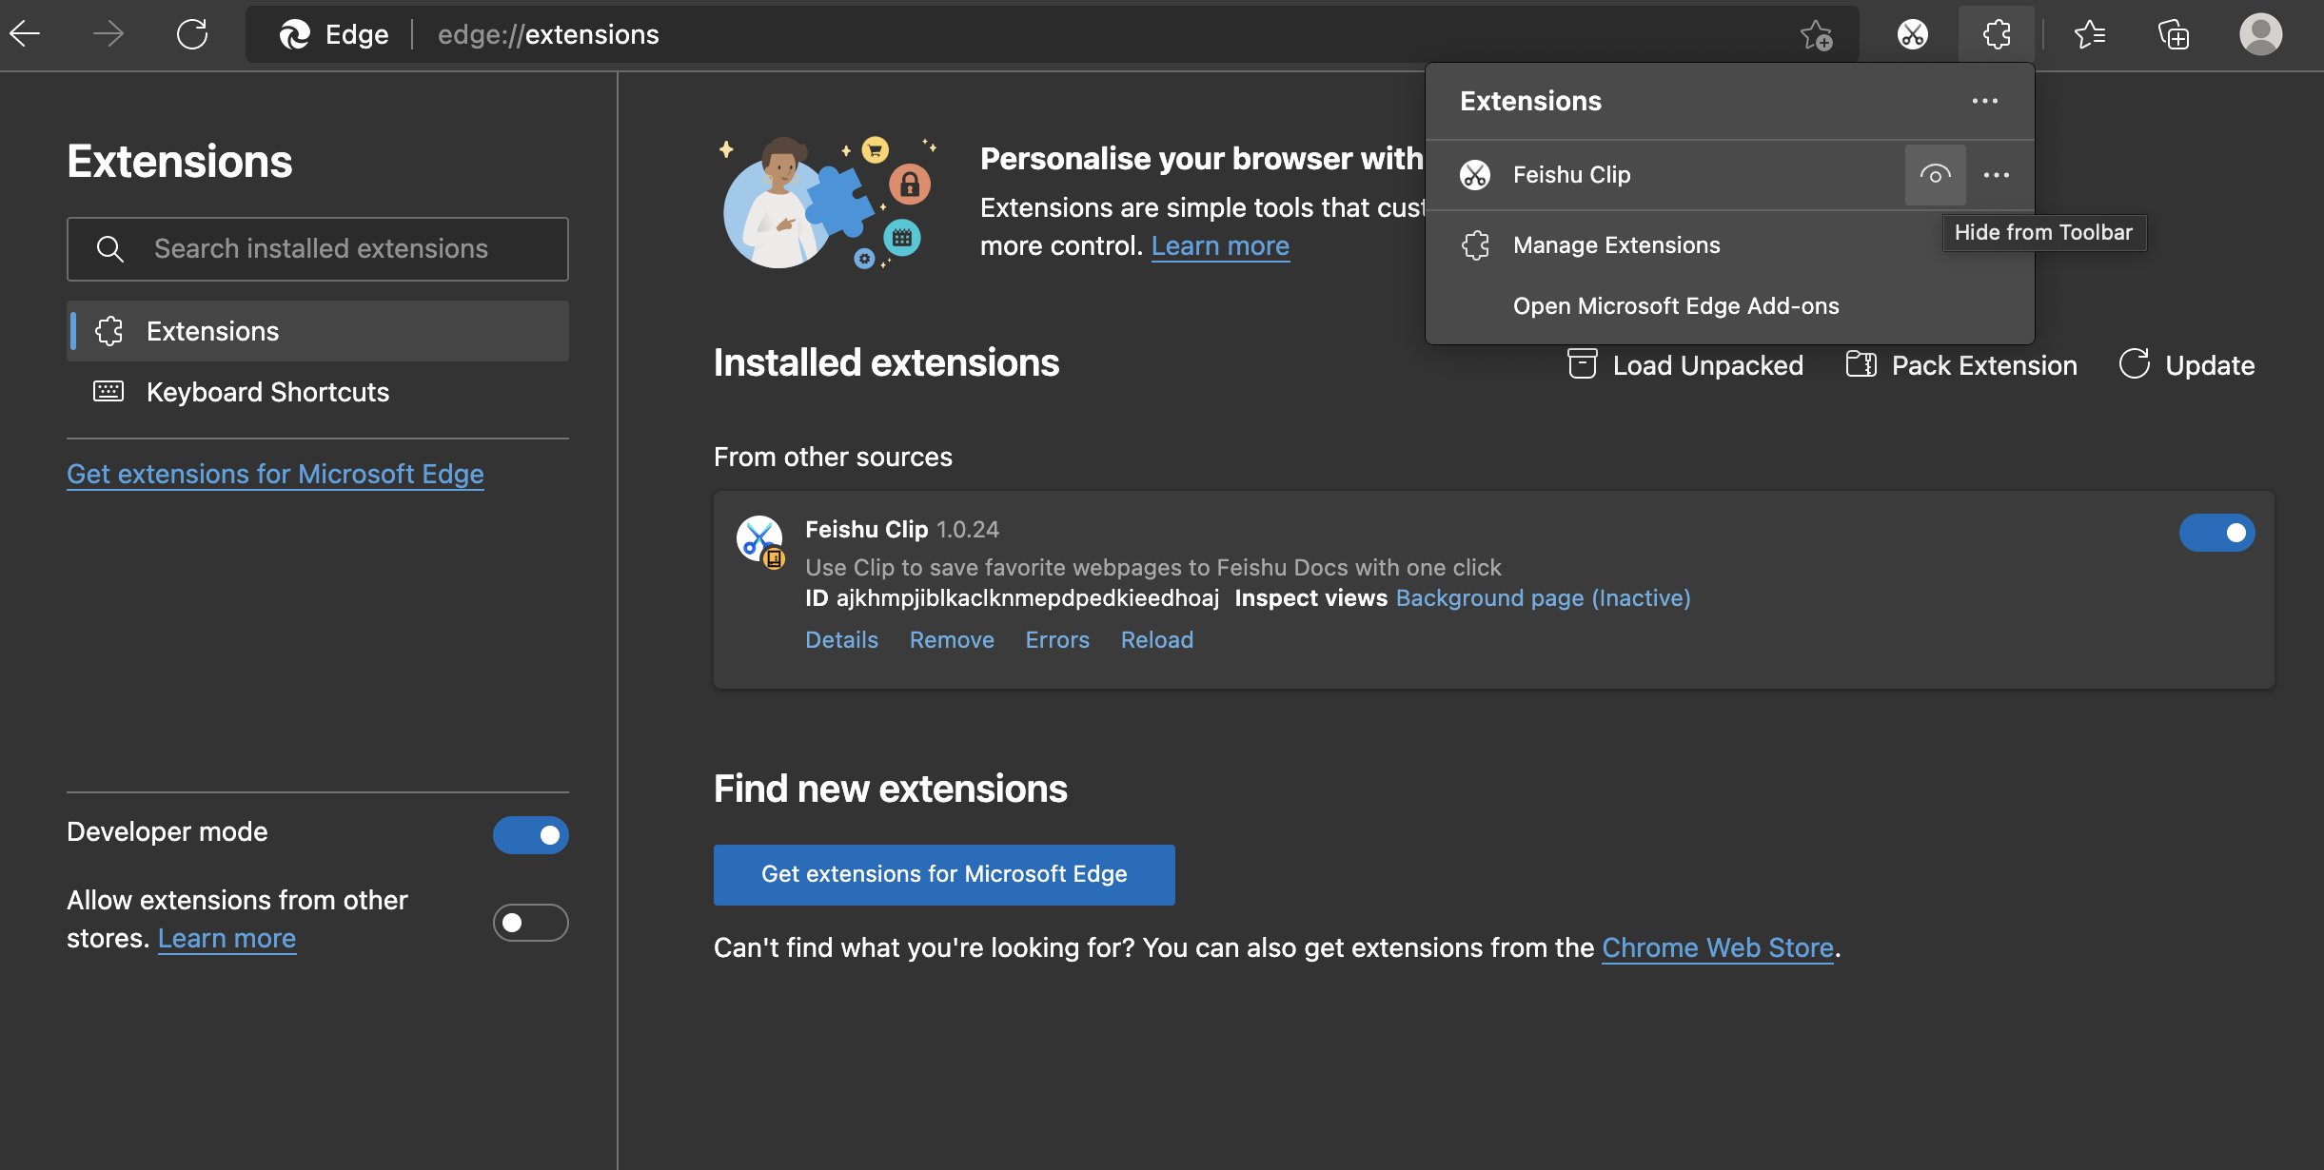Open Extensions popup more options menu

coord(1985,101)
